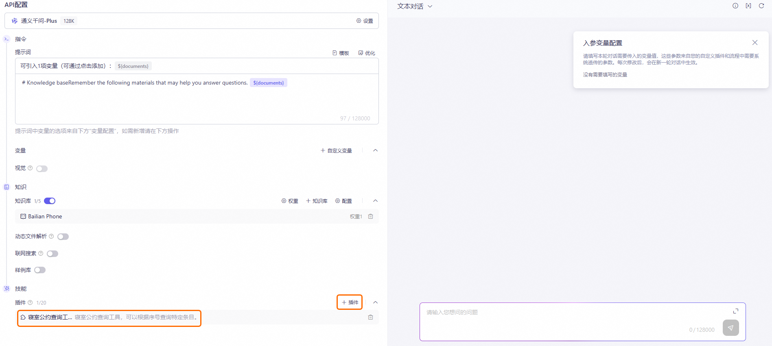Click the 没有需要填写的变量 text

[x=605, y=74]
